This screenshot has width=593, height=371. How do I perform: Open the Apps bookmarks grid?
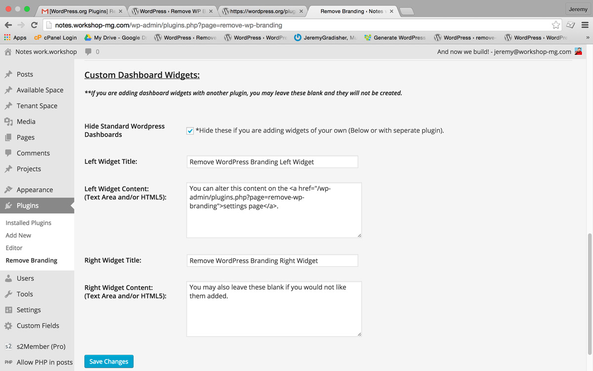[15, 38]
